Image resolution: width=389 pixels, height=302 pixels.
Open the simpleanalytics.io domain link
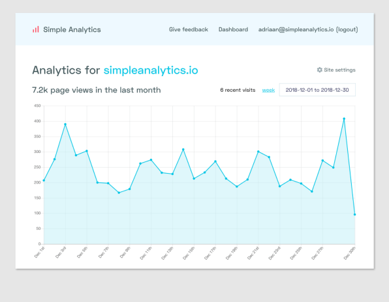click(151, 70)
